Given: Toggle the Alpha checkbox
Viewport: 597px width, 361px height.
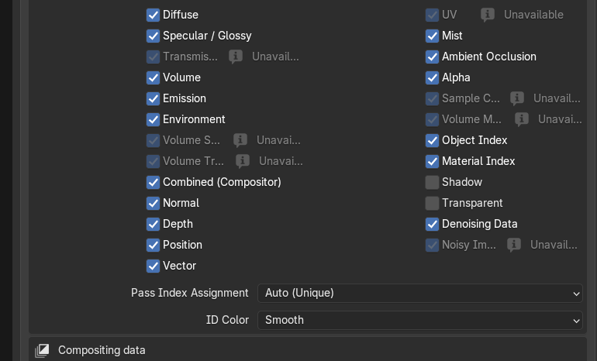Looking at the screenshot, I should point(432,77).
